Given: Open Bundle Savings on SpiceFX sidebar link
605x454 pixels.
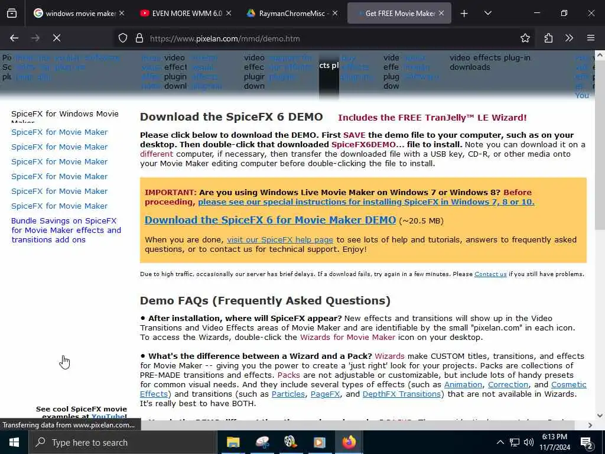Looking at the screenshot, I should [x=66, y=230].
